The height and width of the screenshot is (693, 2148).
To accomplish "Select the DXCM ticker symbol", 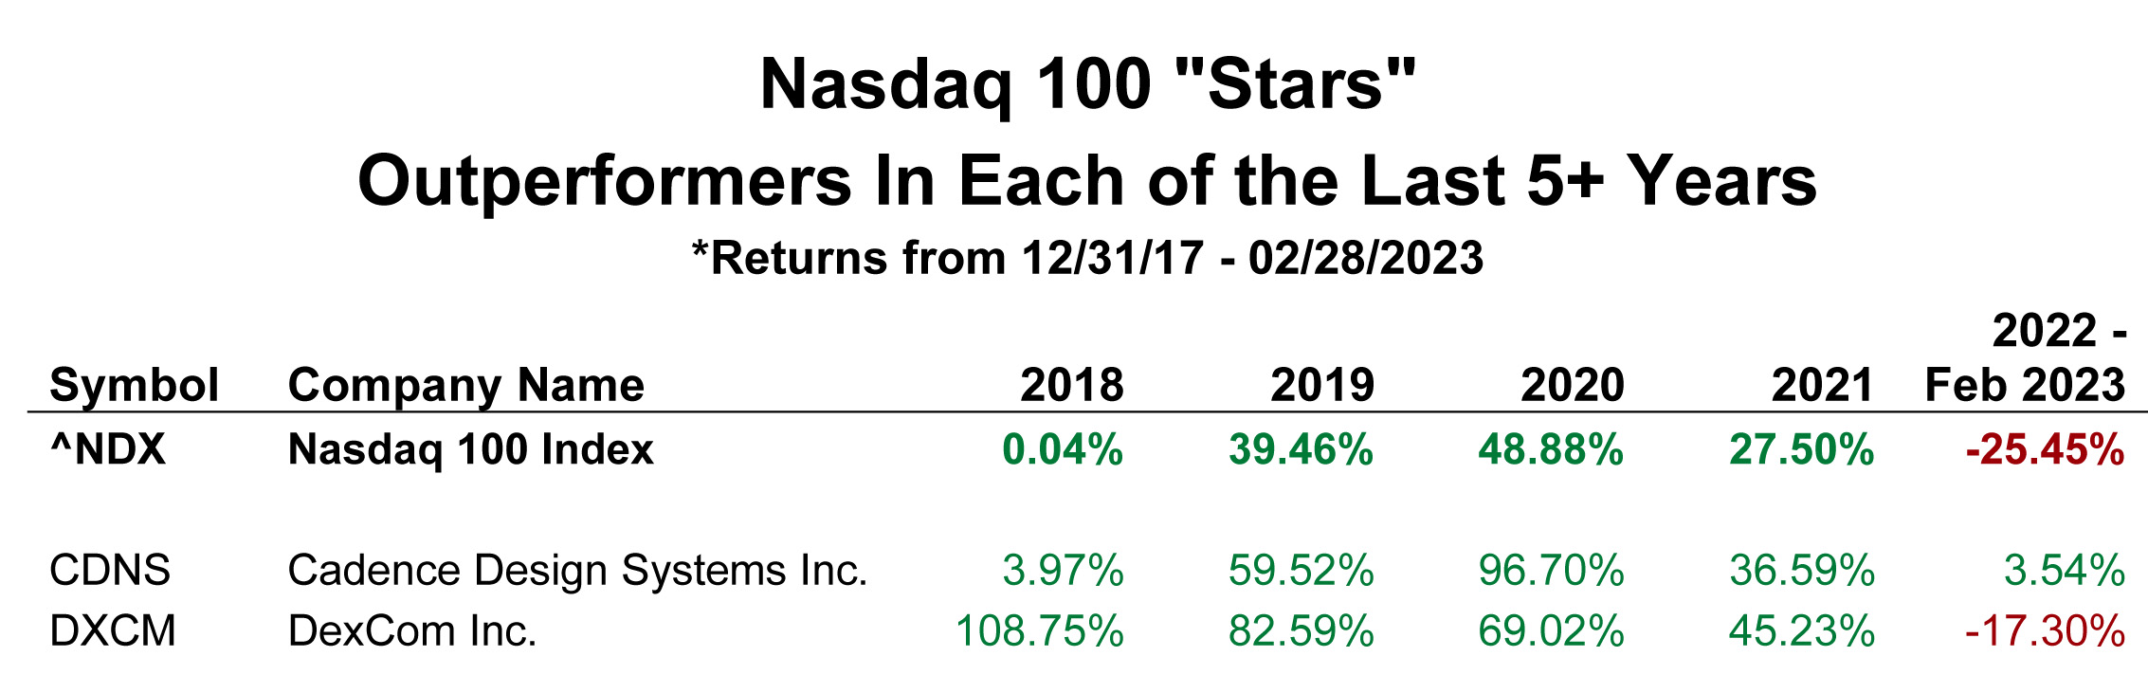I will [x=113, y=631].
